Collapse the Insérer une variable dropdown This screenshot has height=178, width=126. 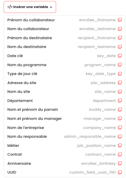pyautogui.click(x=30, y=7)
